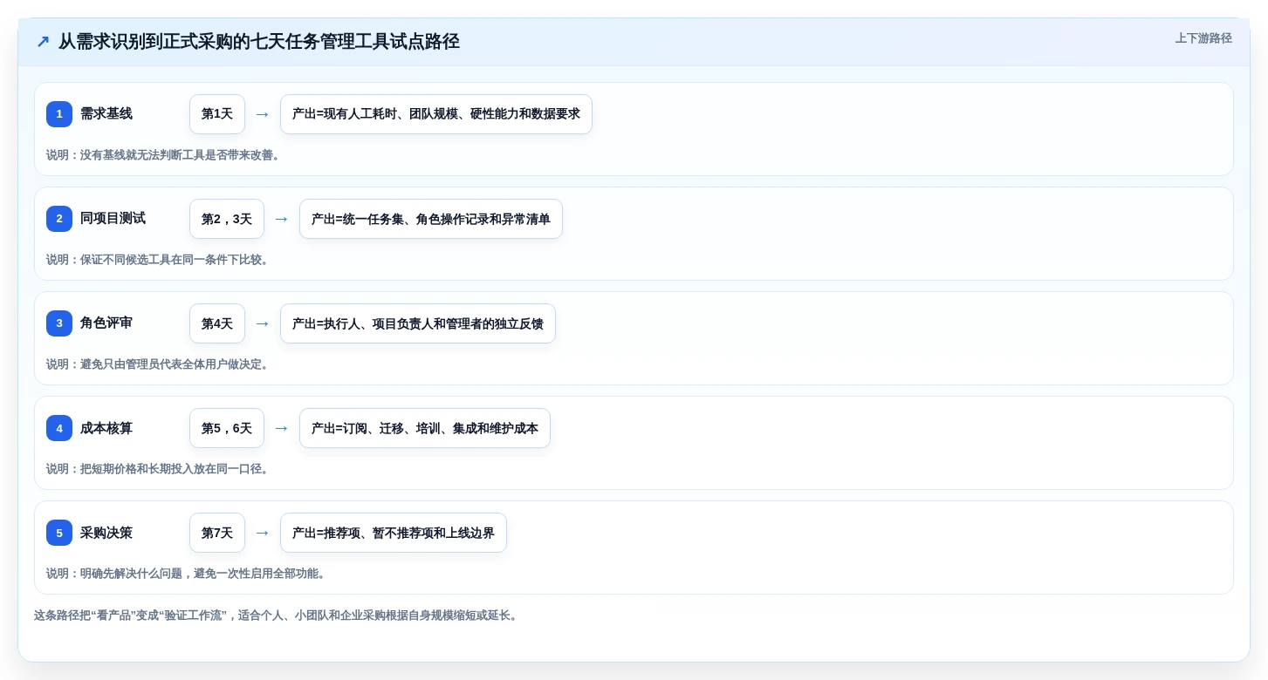Click the 同项目测试 step title
This screenshot has height=680, width=1268.
tap(113, 219)
